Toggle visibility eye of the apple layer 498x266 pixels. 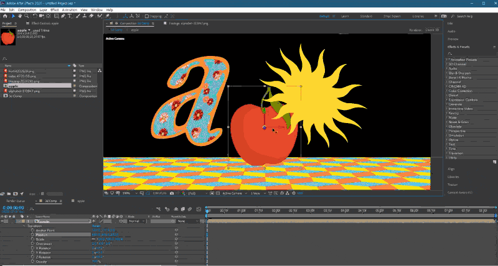pyautogui.click(x=3, y=221)
